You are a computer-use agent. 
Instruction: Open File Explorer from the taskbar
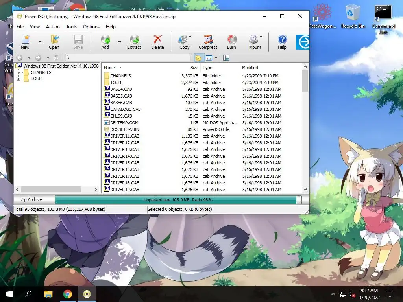pos(48,294)
